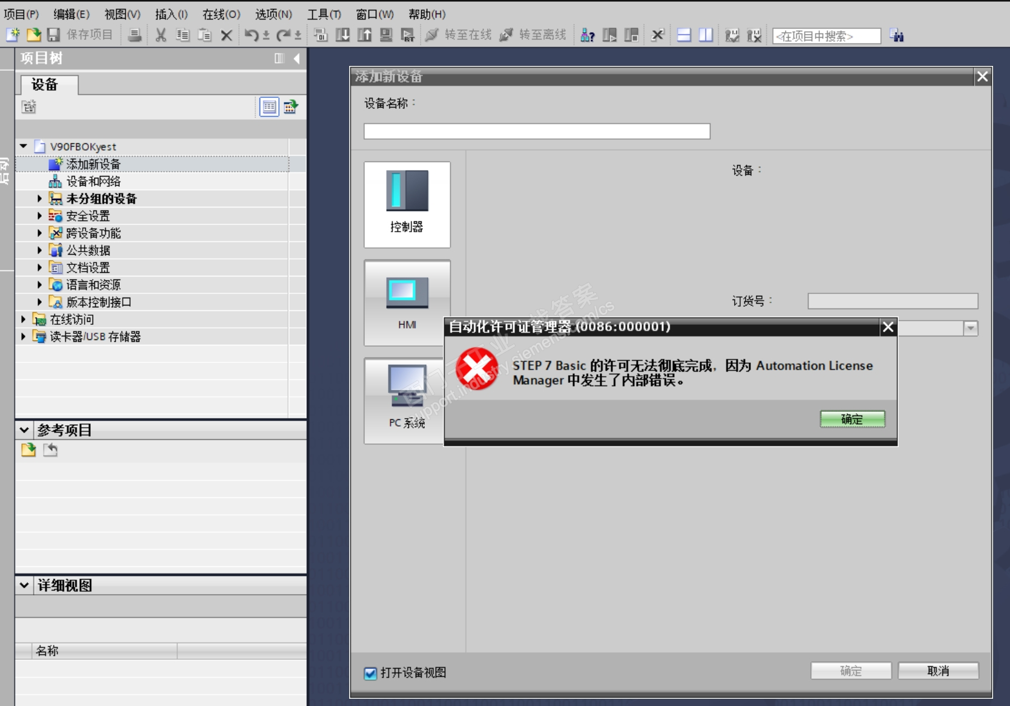This screenshot has width=1010, height=706.
Task: Split editor space vertically
Action: coord(706,35)
